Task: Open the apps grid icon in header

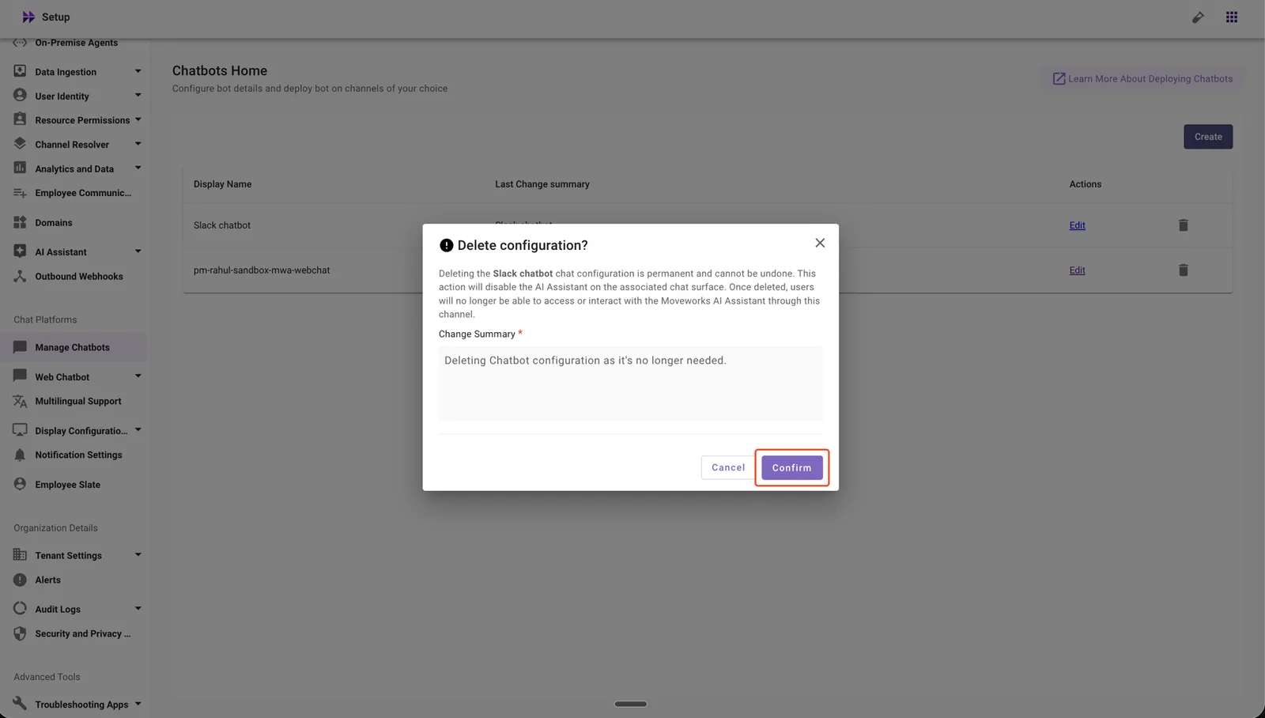Action: coord(1232,17)
